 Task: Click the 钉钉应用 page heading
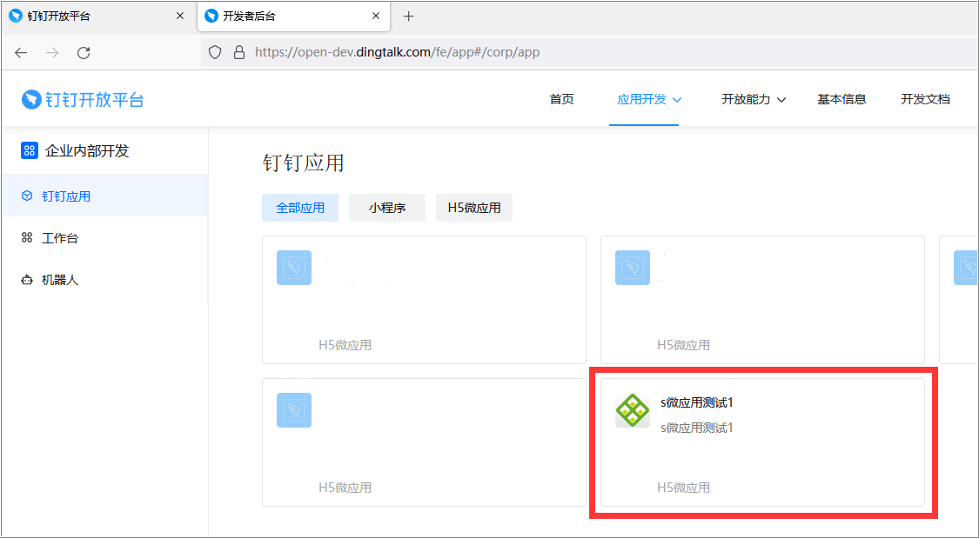pyautogui.click(x=303, y=163)
